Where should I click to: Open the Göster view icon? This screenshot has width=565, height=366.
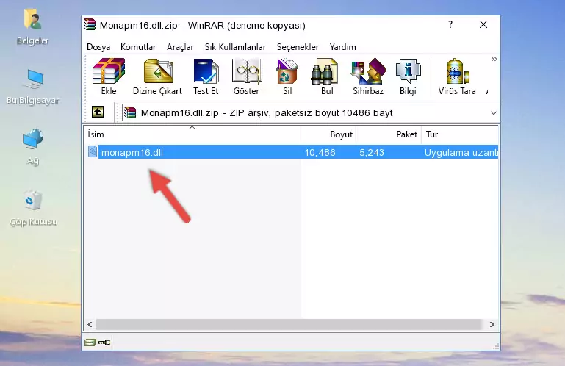(x=246, y=77)
